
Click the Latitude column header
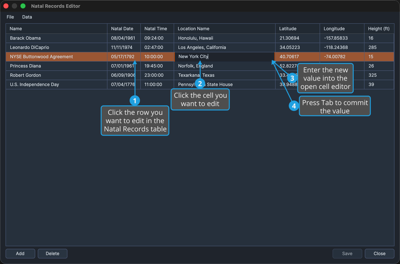pos(297,29)
